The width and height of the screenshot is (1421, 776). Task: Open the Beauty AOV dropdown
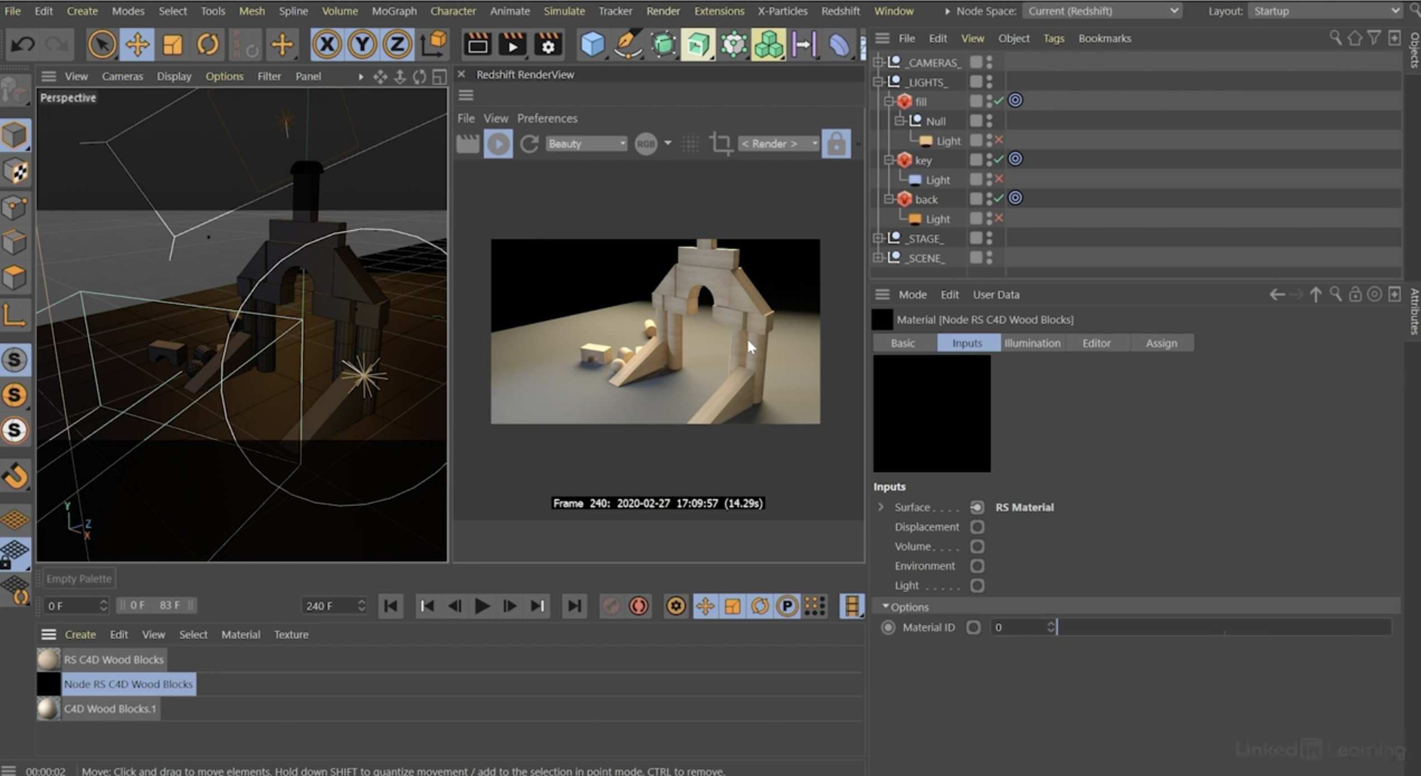pos(586,143)
